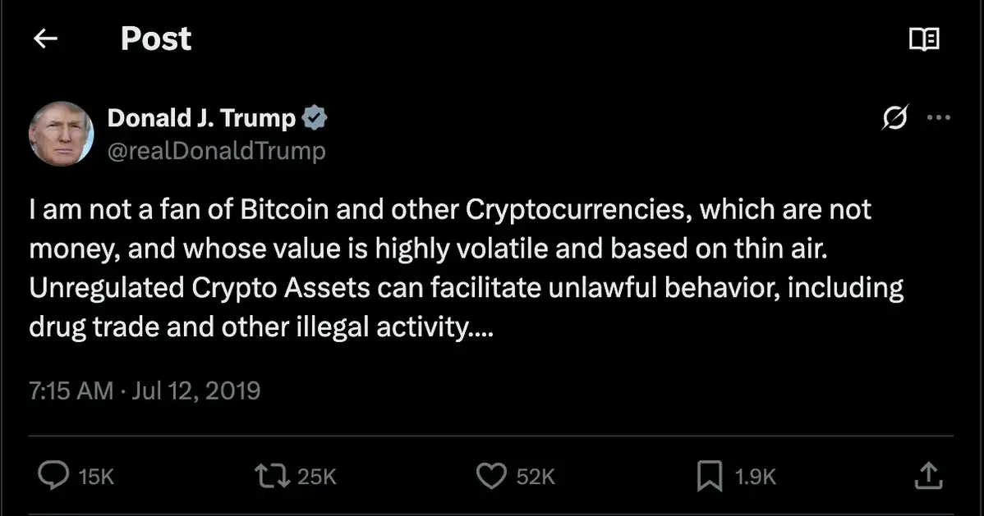The height and width of the screenshot is (516, 984).
Task: Reply using the speech bubble icon
Action: point(53,475)
